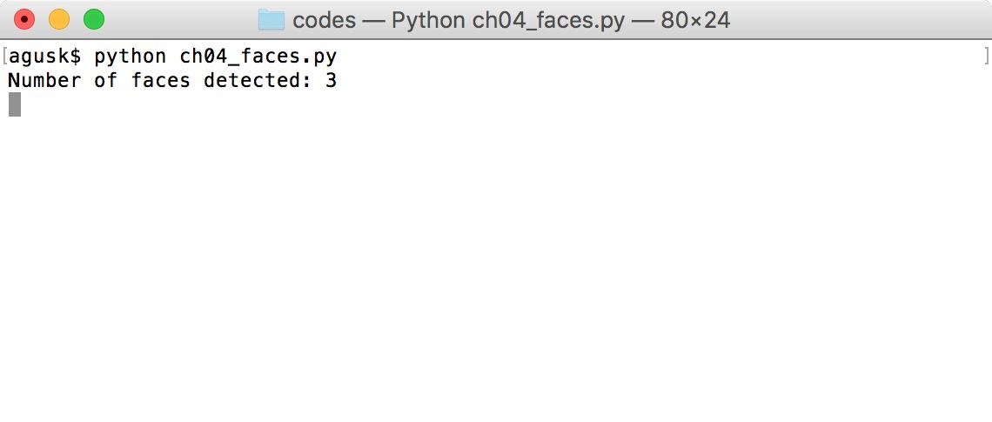
Task: Click the agusk$ shell prompt
Action: click(x=45, y=57)
